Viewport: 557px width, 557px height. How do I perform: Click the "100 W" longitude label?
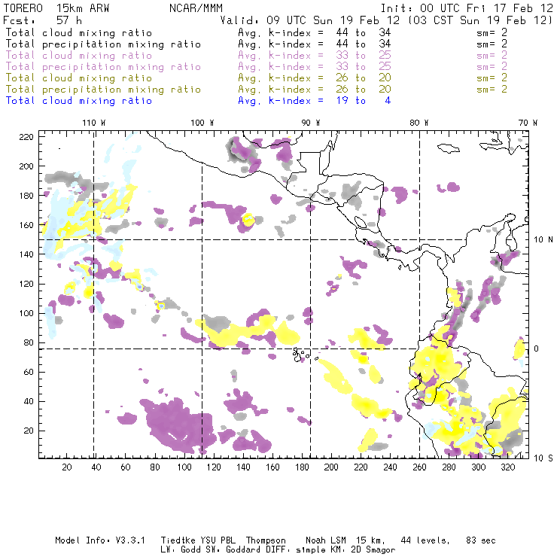202,123
